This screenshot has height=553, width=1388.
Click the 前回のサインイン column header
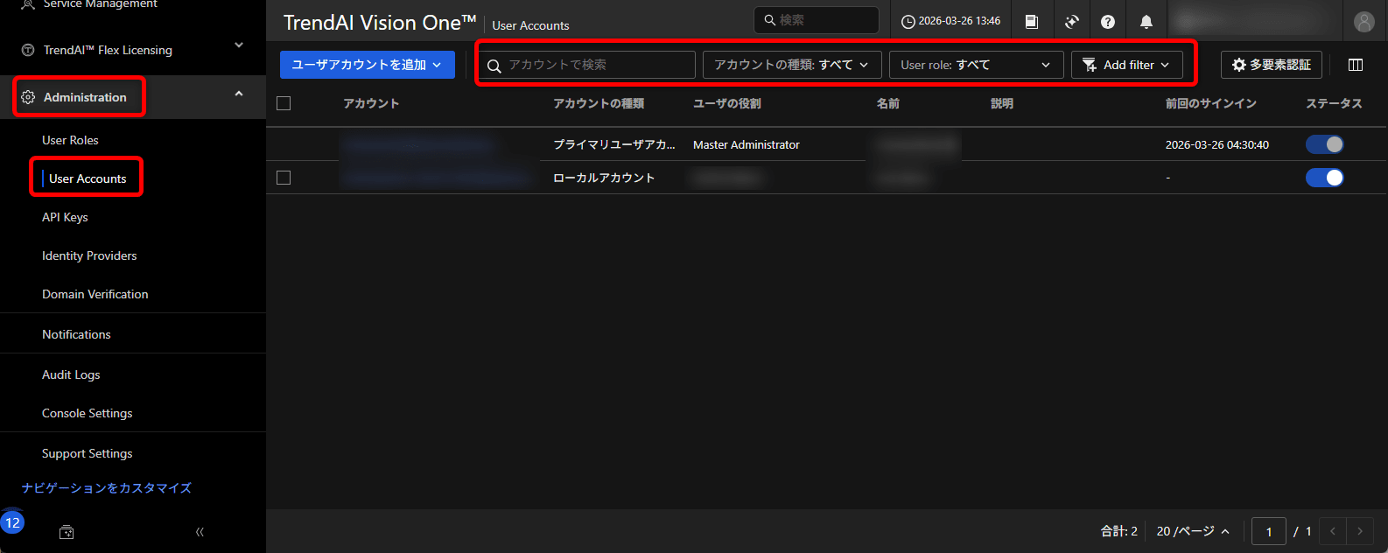(1211, 103)
